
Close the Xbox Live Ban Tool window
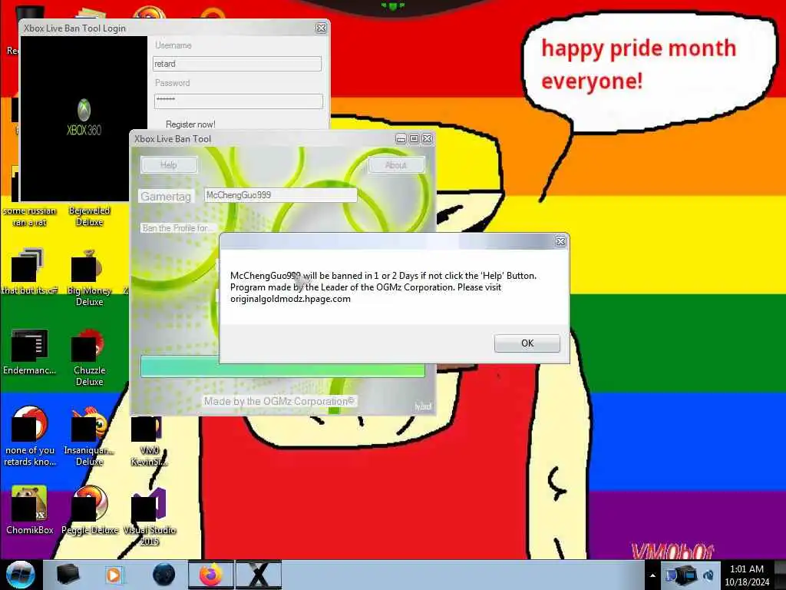point(427,139)
